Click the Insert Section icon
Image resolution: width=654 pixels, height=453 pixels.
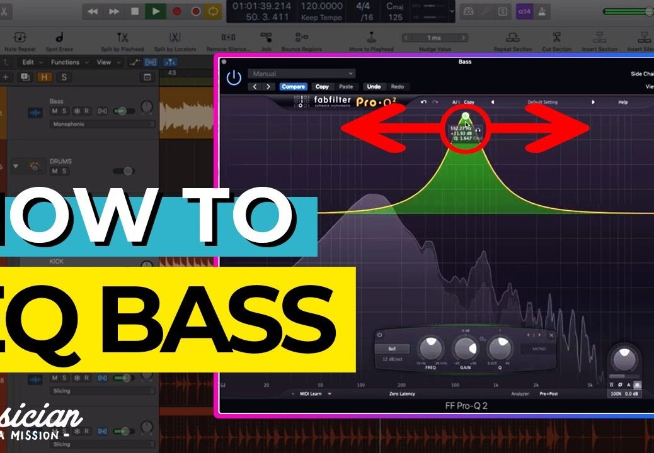coord(599,38)
